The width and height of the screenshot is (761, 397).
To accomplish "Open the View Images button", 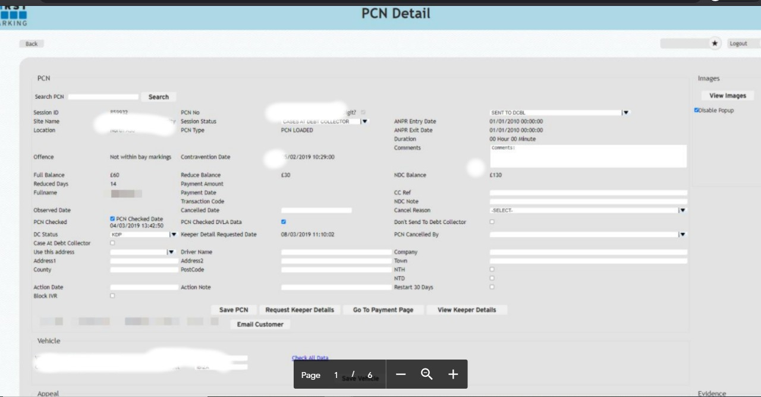I will click(728, 96).
